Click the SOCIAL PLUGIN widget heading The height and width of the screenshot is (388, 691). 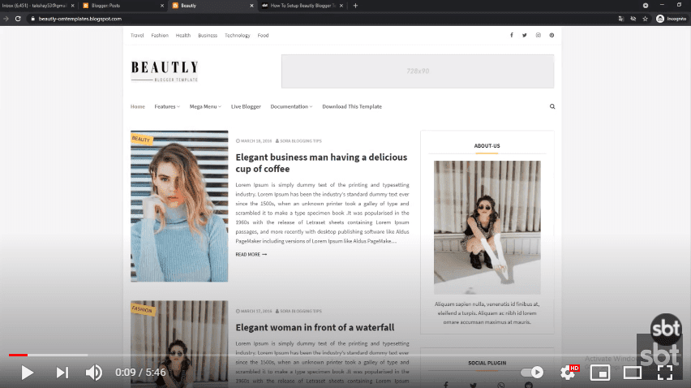tap(487, 363)
